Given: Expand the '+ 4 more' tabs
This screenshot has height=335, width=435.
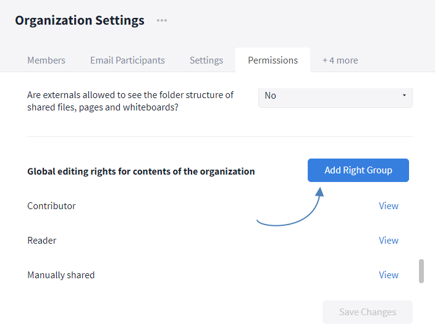Looking at the screenshot, I should (x=340, y=60).
